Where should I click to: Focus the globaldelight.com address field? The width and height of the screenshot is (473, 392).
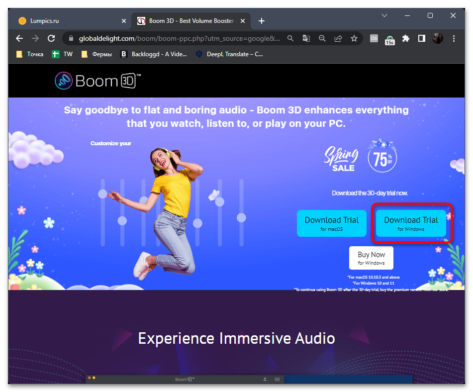[x=180, y=39]
